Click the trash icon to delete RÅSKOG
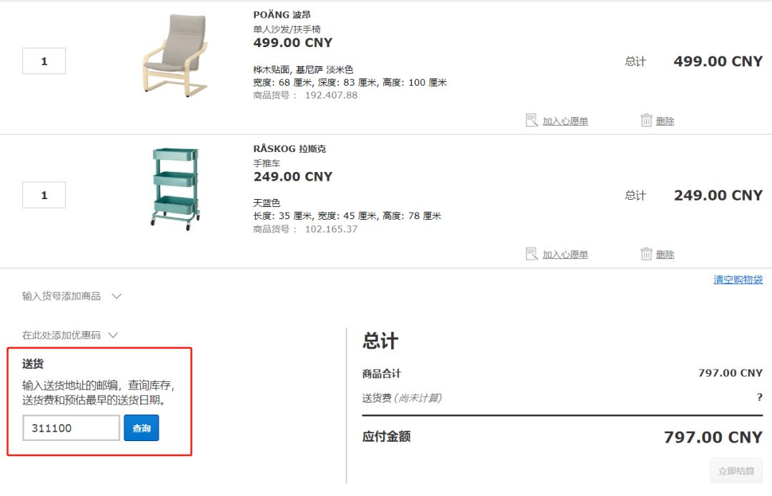 pyautogui.click(x=647, y=253)
